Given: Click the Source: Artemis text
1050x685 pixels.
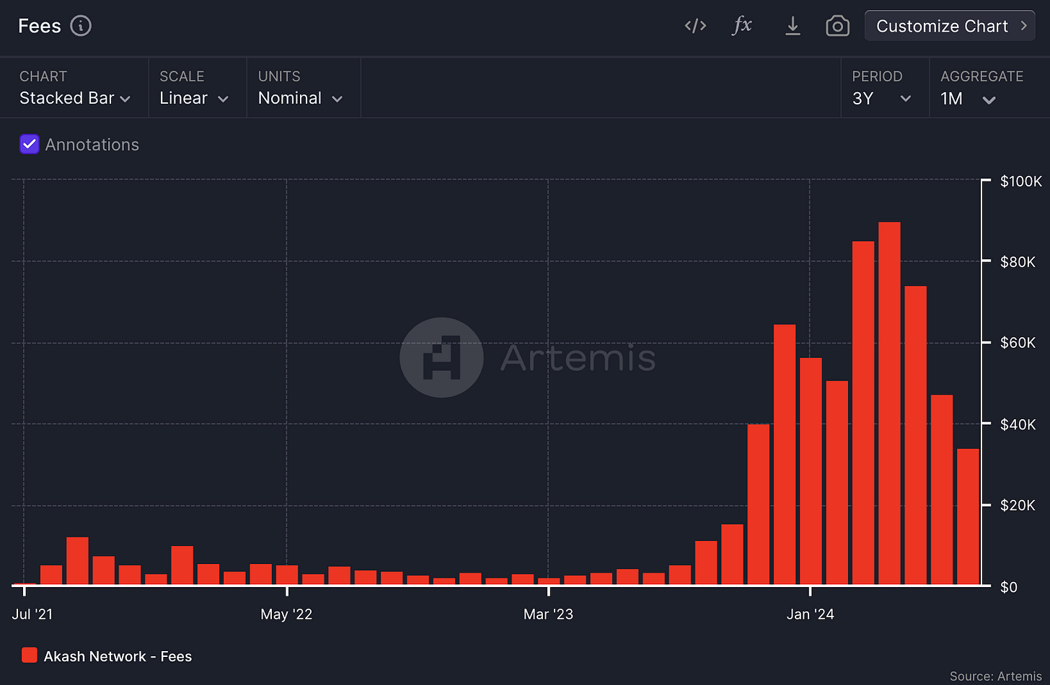Looking at the screenshot, I should 996,676.
